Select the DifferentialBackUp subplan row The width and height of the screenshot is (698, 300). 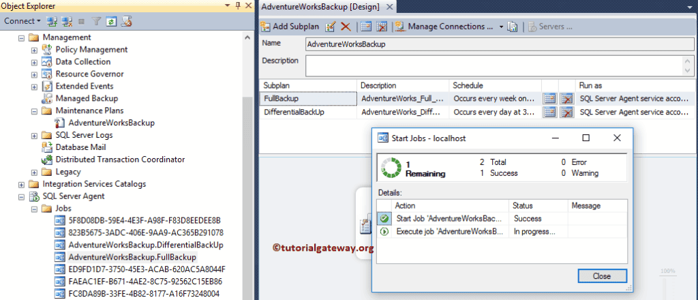477,112
